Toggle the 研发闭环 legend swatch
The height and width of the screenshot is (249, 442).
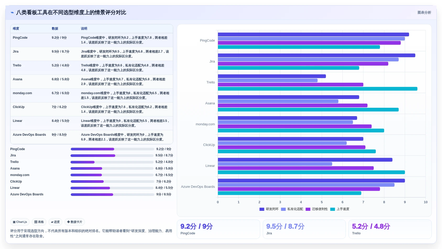coord(262,209)
